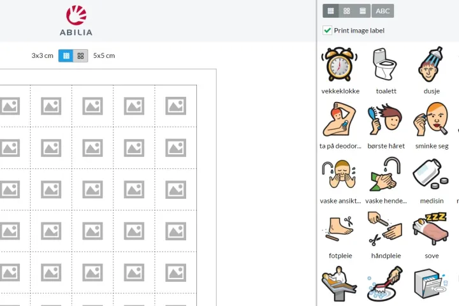The image size is (459, 306).
Task: Switch page layout to 5x5 cm grid
Action: pyautogui.click(x=80, y=55)
